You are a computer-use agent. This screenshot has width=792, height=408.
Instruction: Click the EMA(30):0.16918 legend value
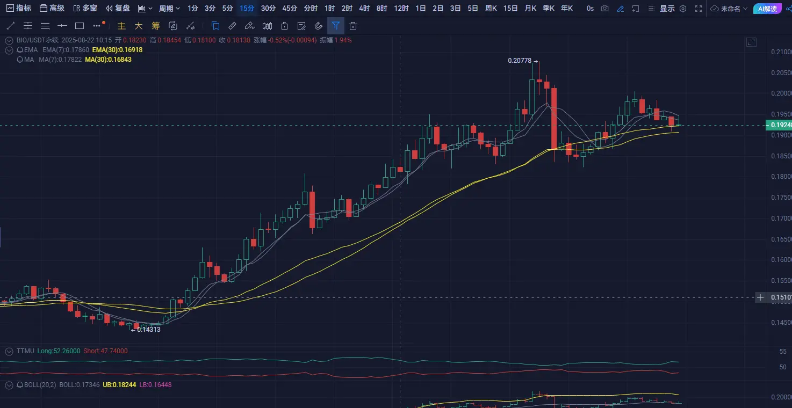[x=117, y=50]
